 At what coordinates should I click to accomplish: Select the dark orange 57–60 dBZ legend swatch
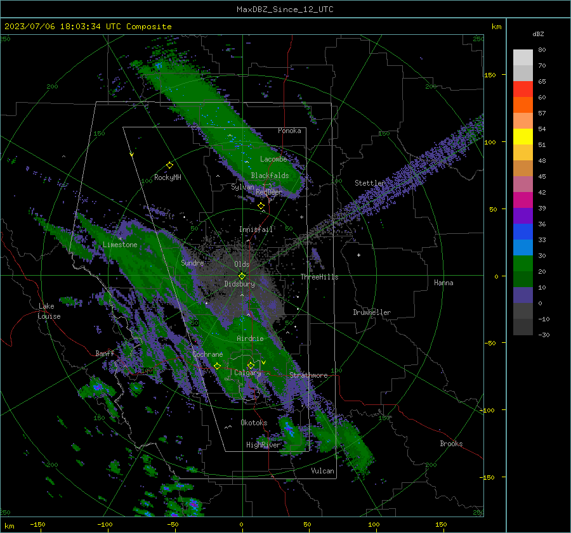pos(523,105)
